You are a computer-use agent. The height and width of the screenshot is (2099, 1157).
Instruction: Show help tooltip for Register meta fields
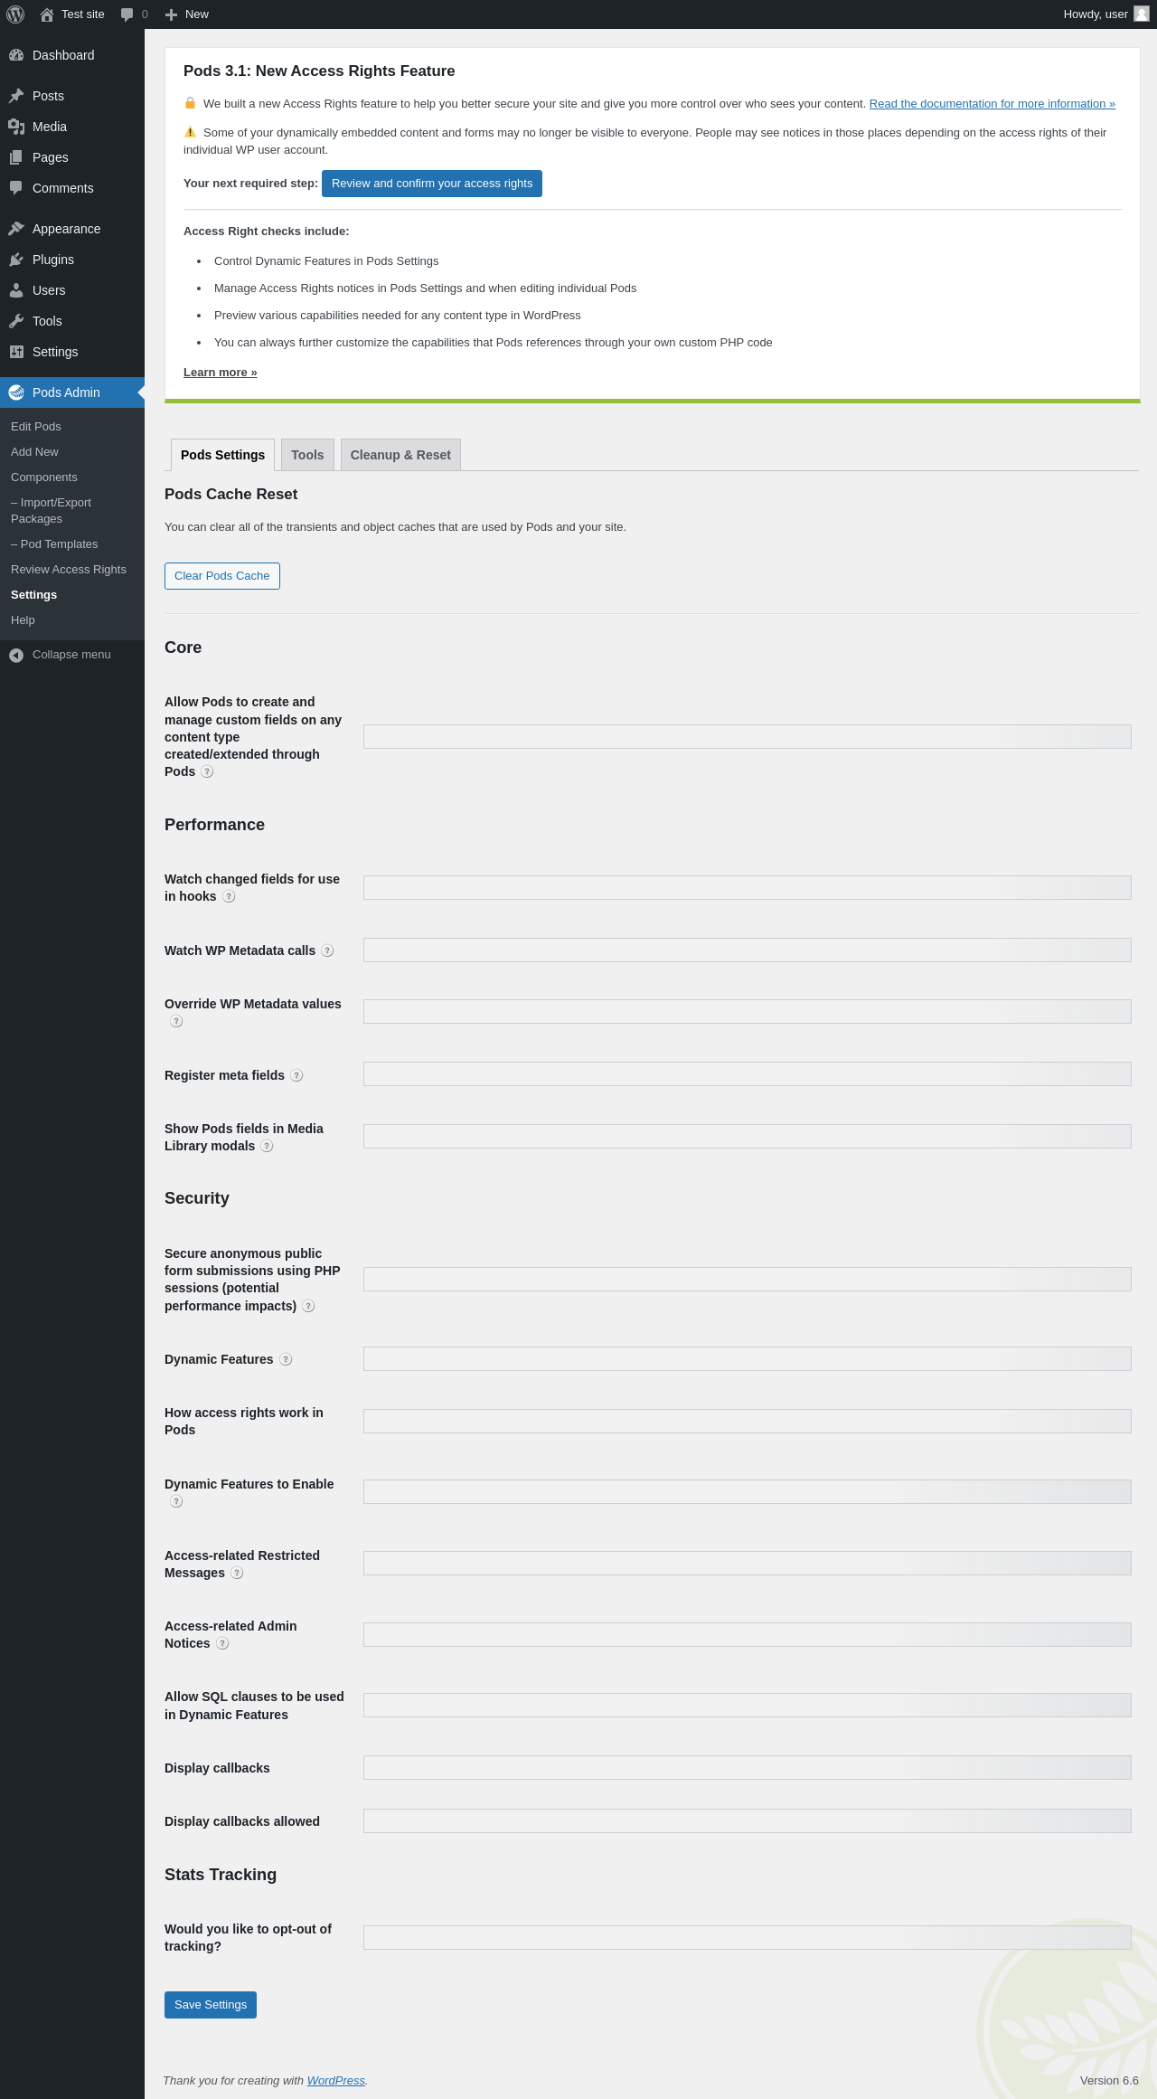pyautogui.click(x=296, y=1075)
